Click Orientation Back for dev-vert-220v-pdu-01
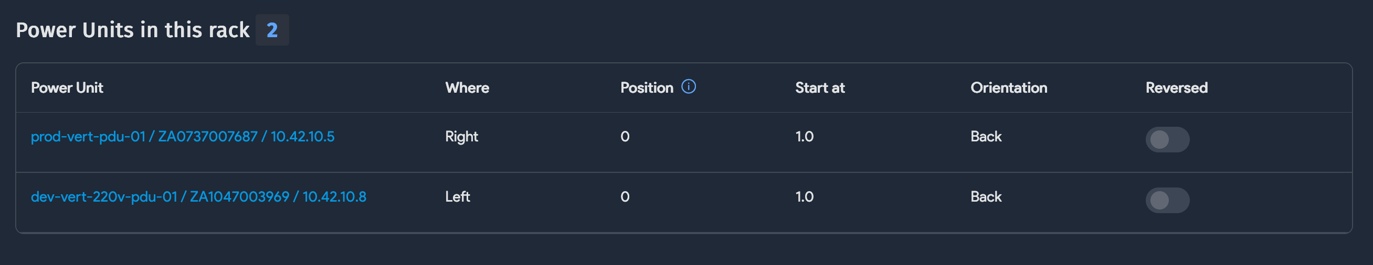 [986, 197]
